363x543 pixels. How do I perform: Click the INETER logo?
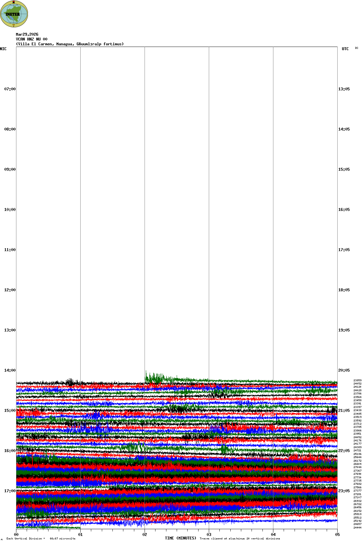[14, 14]
